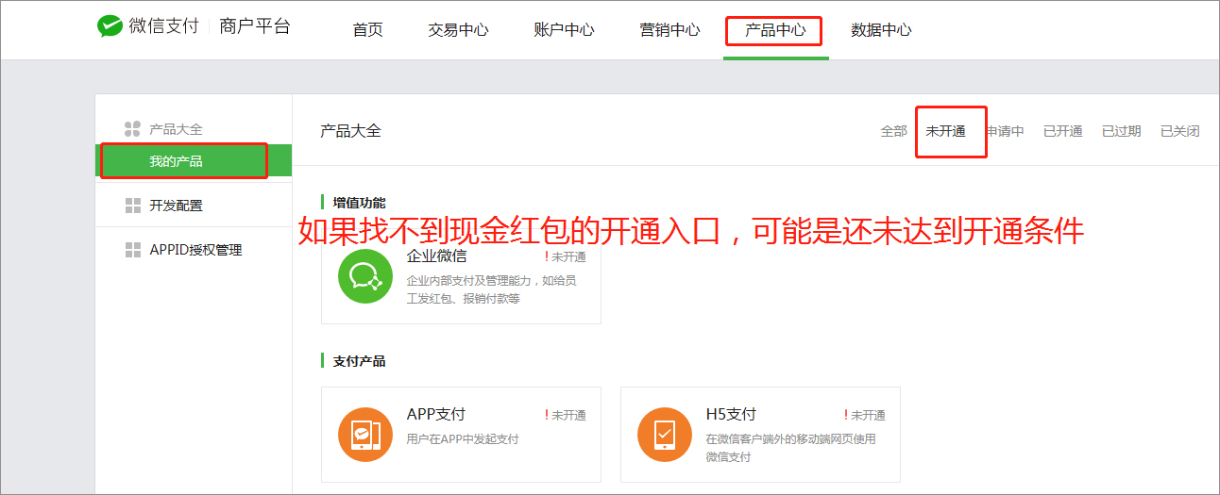Filter products by 全部
This screenshot has width=1220, height=495.
point(893,131)
